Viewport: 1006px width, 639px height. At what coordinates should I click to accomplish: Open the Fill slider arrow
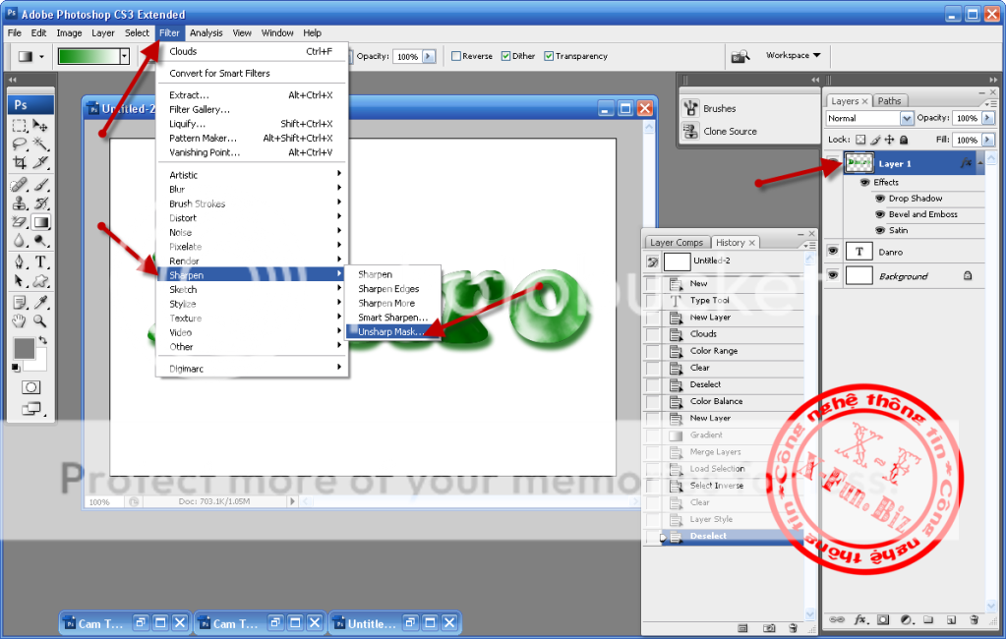point(988,140)
